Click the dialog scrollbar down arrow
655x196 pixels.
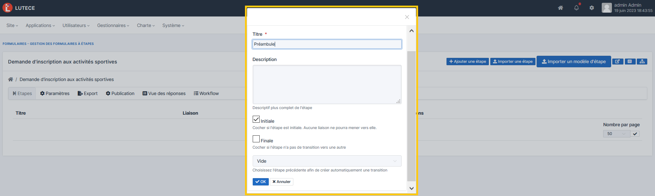pos(411,188)
